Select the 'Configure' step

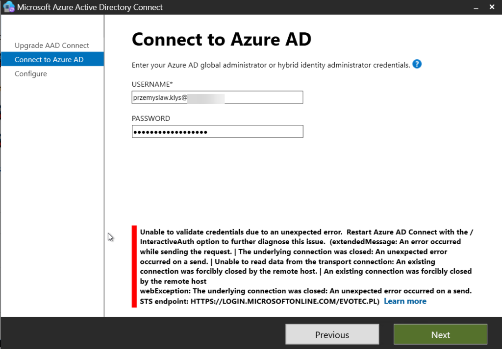(x=30, y=73)
